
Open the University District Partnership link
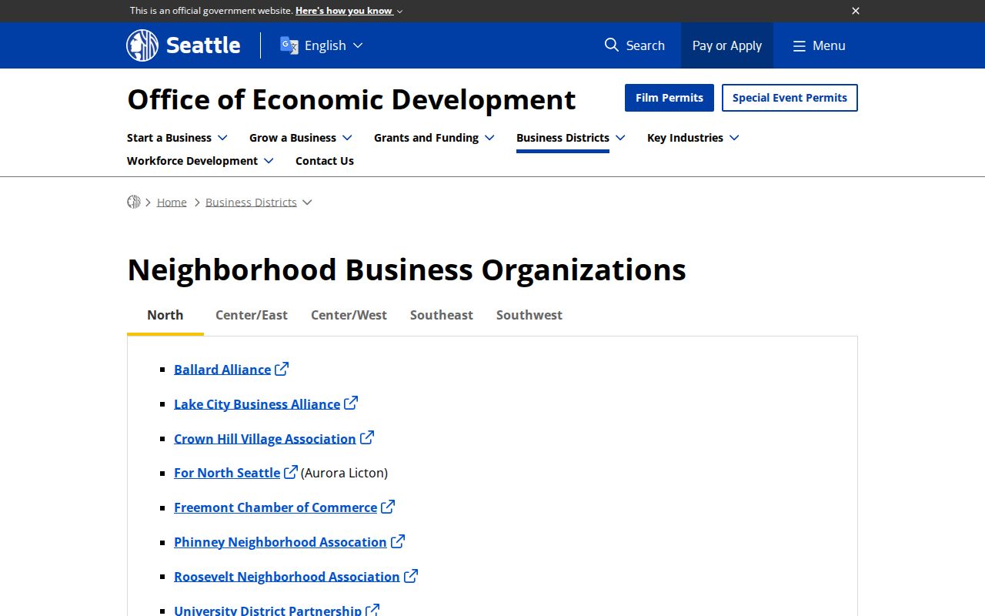pos(268,611)
